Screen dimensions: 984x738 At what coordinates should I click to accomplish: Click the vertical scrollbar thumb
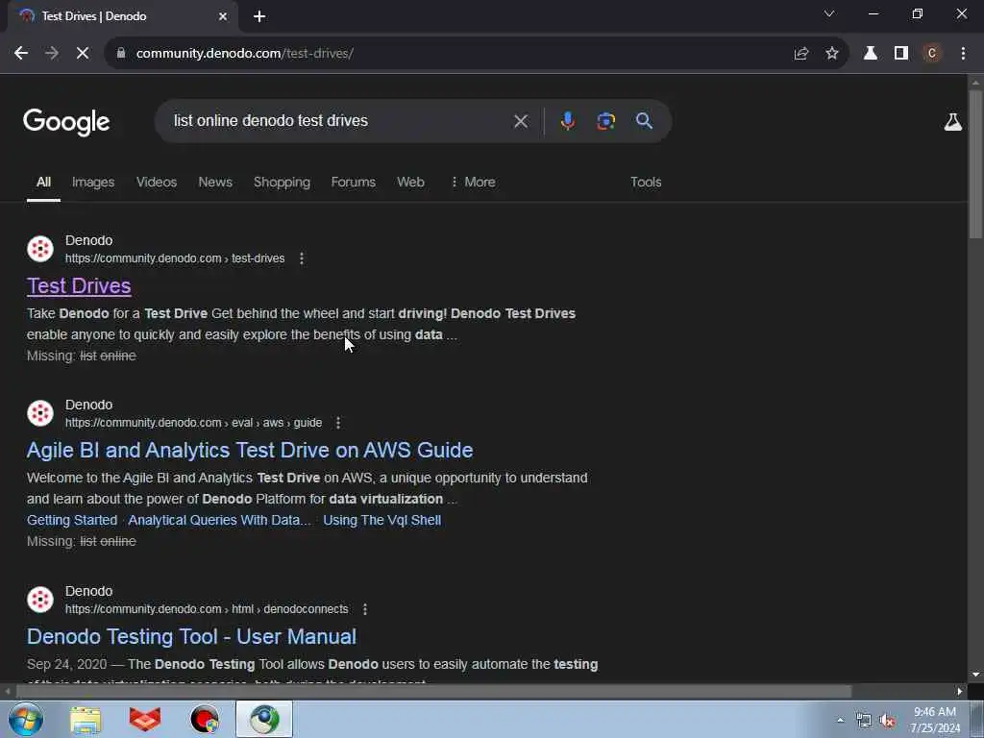[975, 164]
